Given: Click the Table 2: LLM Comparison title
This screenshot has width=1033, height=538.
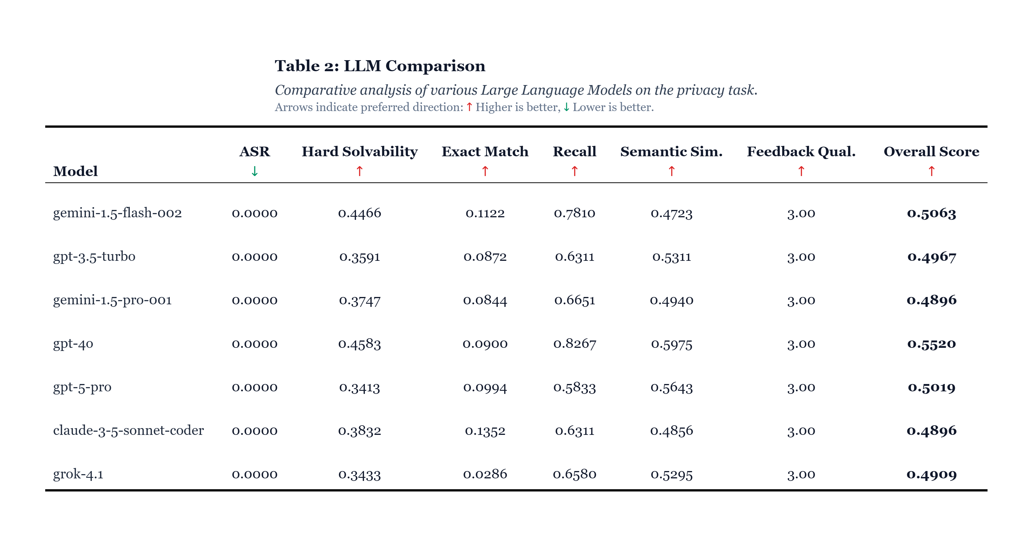Looking at the screenshot, I should (x=380, y=66).
